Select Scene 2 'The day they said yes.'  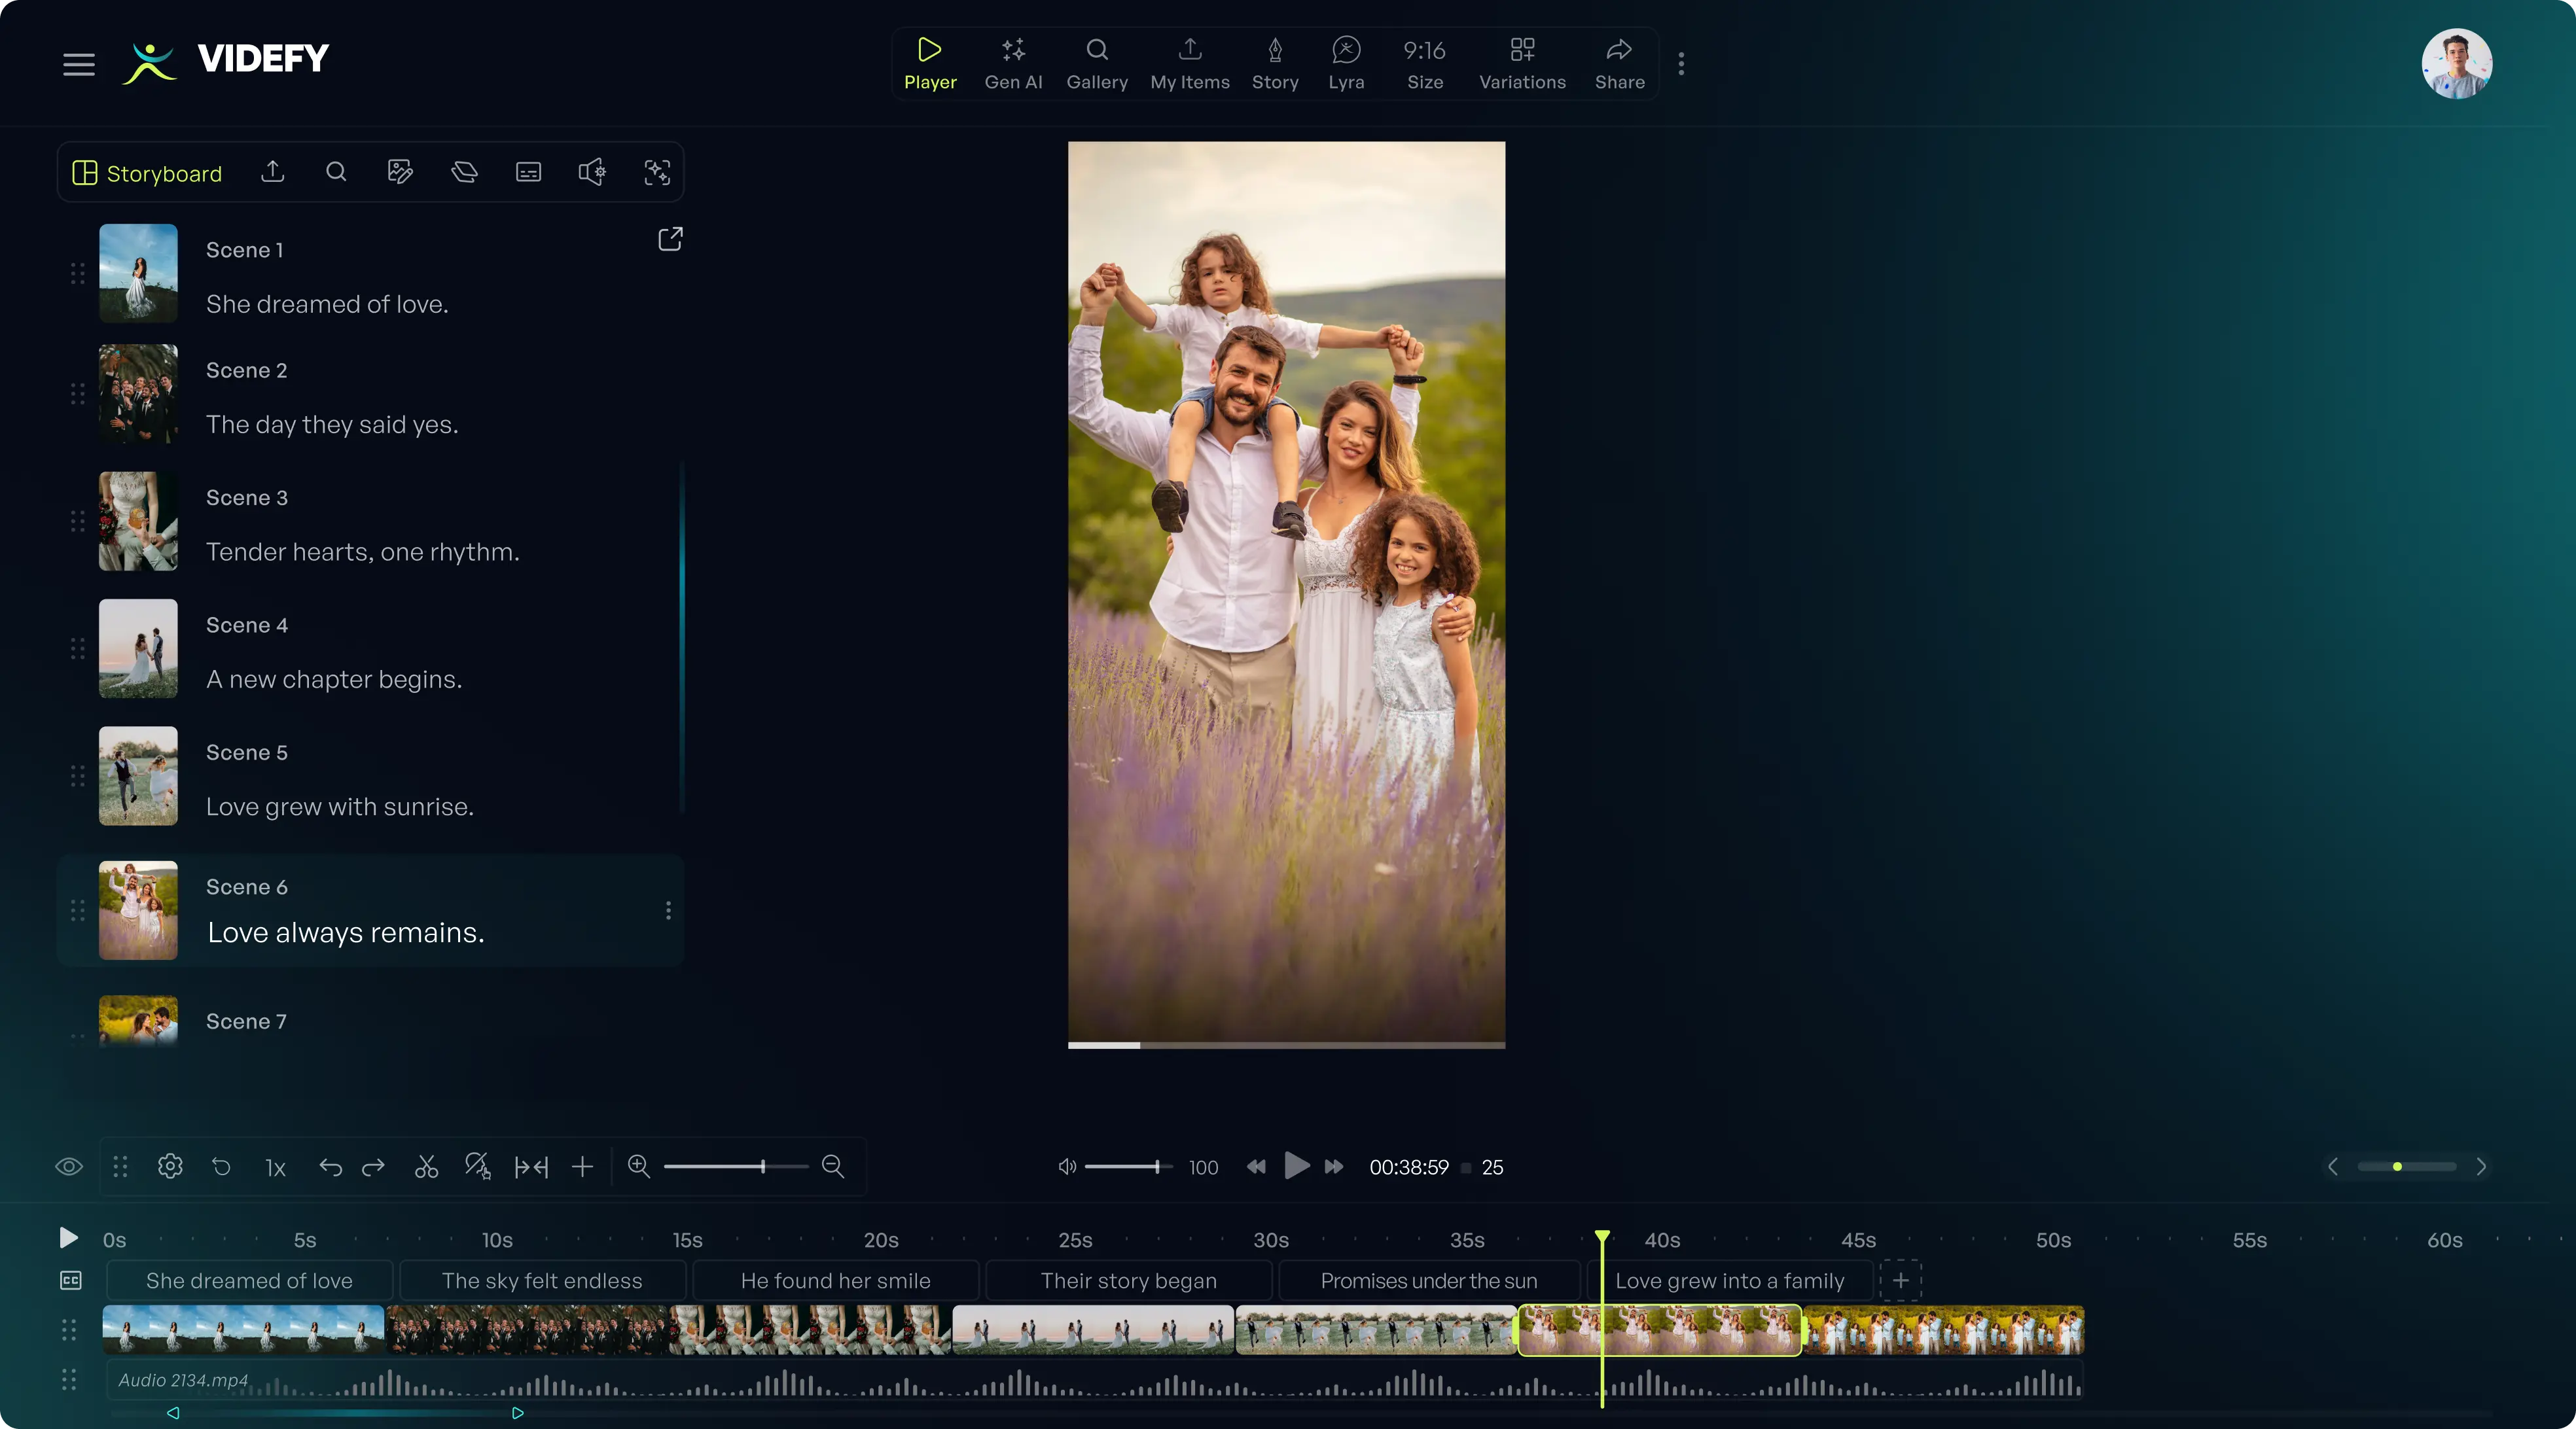(x=370, y=395)
